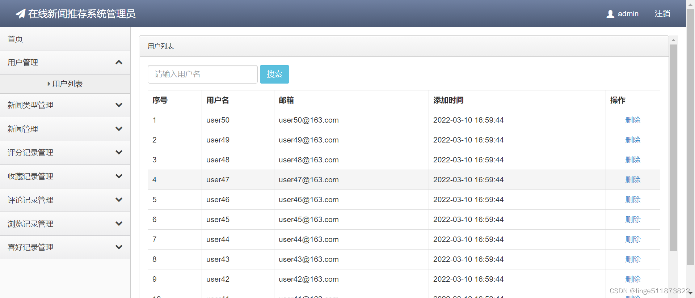Expand the 收藏记录管理 chevron
The image size is (695, 298).
coord(119,176)
